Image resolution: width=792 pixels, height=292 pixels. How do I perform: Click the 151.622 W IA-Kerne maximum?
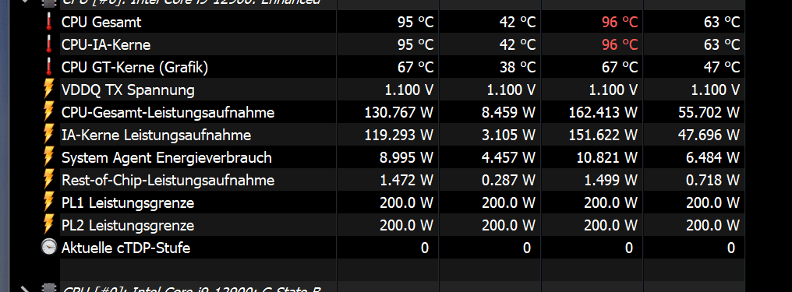pos(603,135)
